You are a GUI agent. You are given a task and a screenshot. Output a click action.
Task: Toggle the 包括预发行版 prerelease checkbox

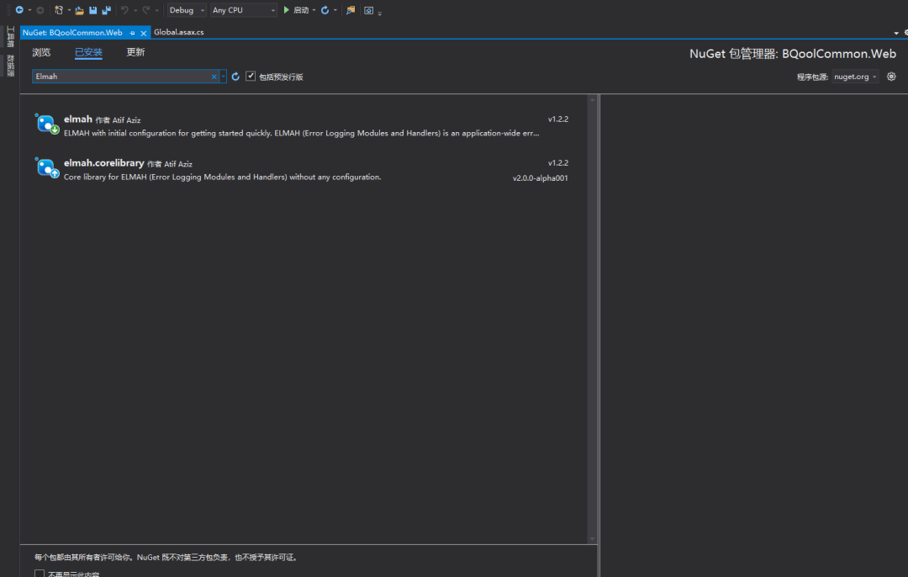[x=251, y=76]
